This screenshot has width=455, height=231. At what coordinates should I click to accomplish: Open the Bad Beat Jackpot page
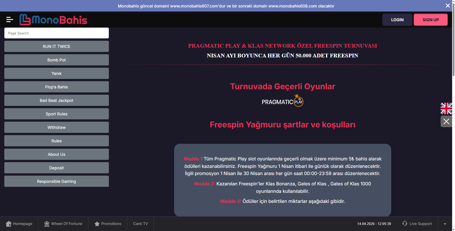pos(57,100)
